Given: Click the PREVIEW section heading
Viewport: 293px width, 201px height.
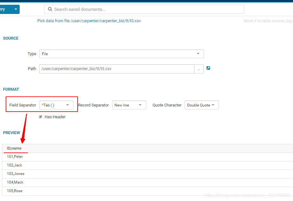Looking at the screenshot, I should [x=11, y=133].
